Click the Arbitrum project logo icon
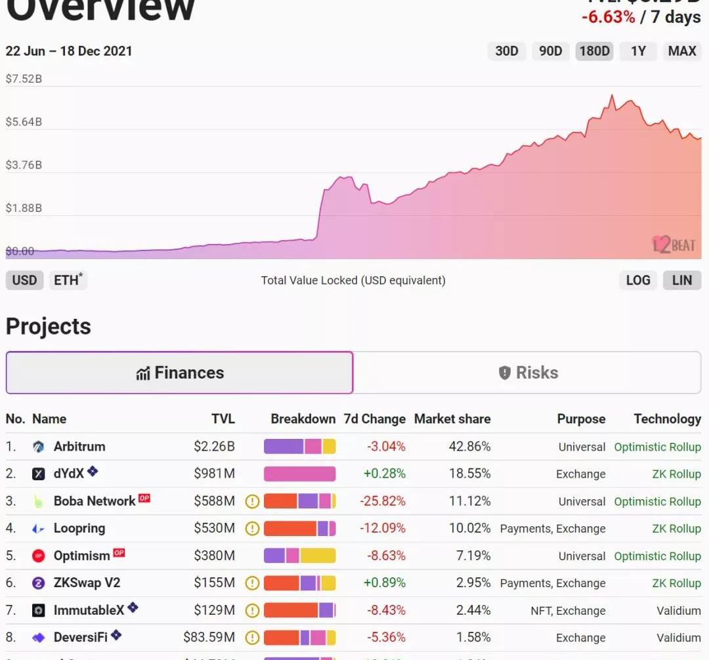The height and width of the screenshot is (660, 709). pos(39,447)
